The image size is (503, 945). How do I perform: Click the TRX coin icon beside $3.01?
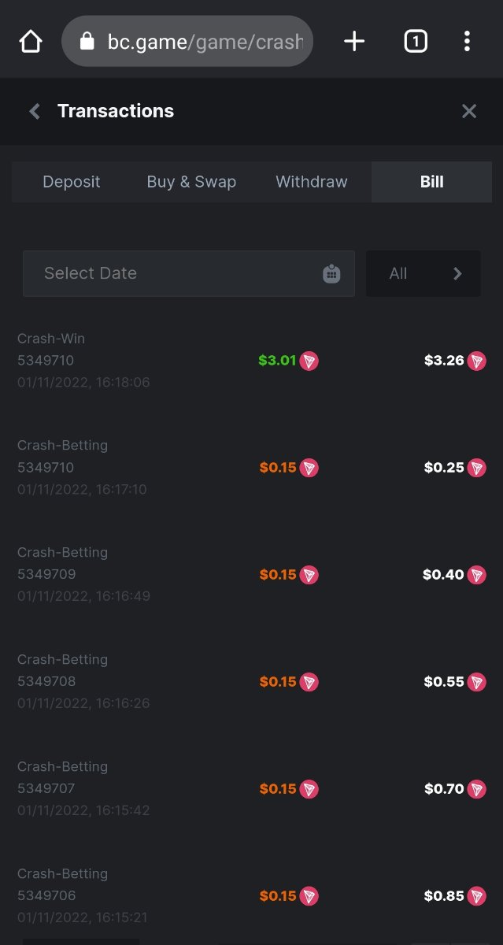coord(309,361)
